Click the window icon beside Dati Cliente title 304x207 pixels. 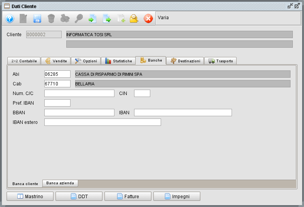[x=7, y=7]
